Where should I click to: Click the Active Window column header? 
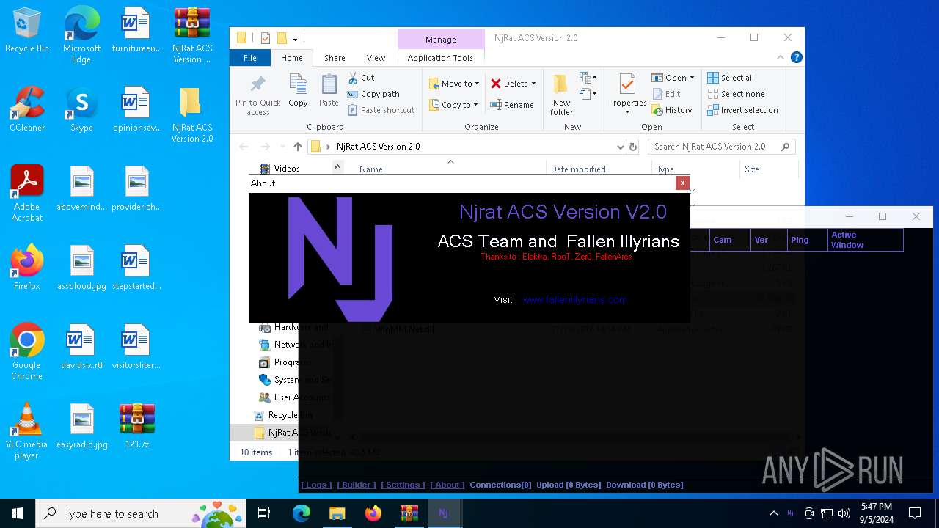(864, 240)
